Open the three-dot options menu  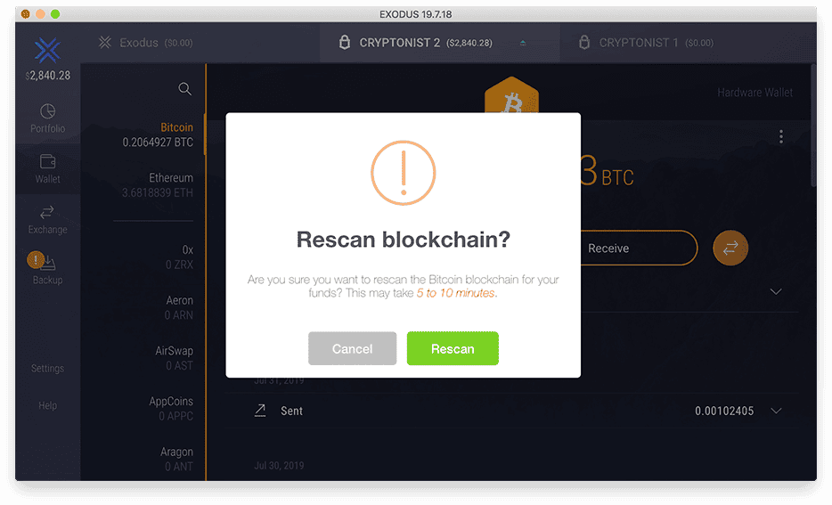(x=781, y=137)
